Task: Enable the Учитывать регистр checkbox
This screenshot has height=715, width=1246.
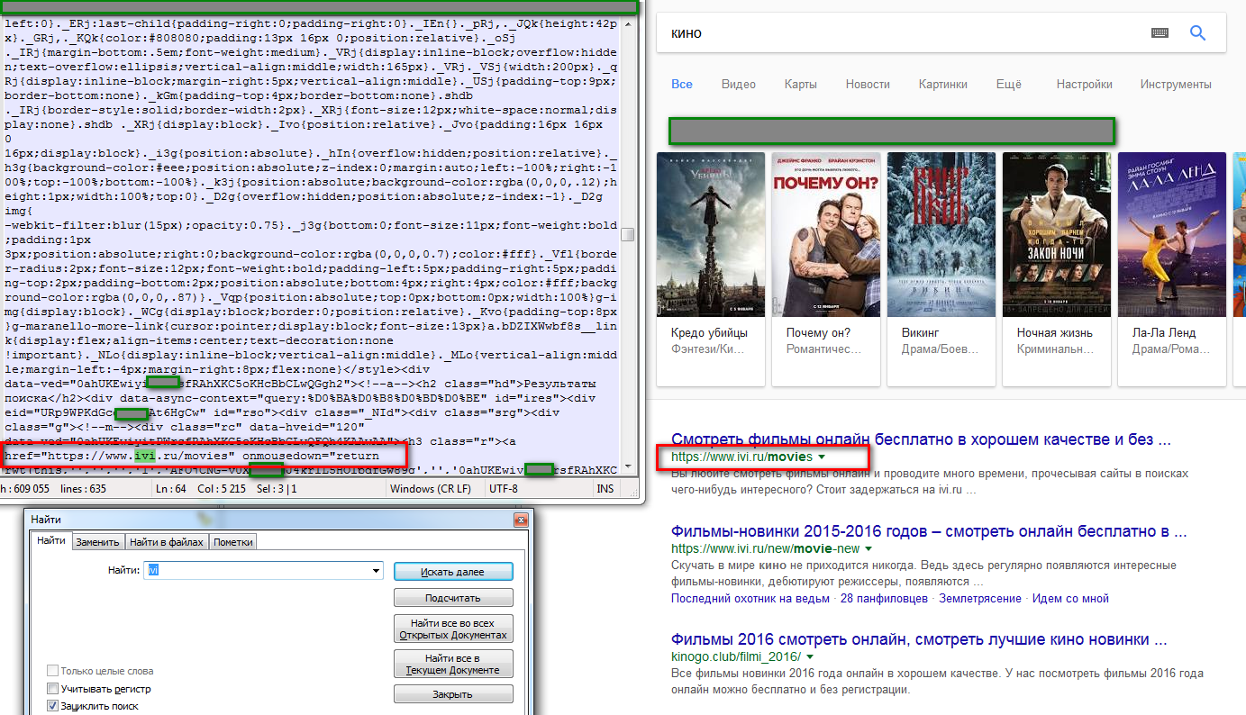Action: (53, 689)
